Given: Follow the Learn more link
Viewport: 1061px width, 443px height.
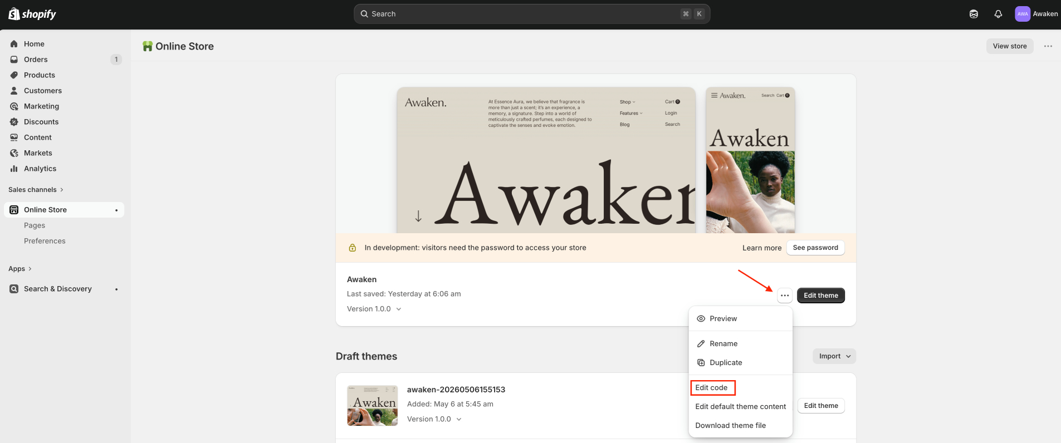Looking at the screenshot, I should click(x=762, y=248).
